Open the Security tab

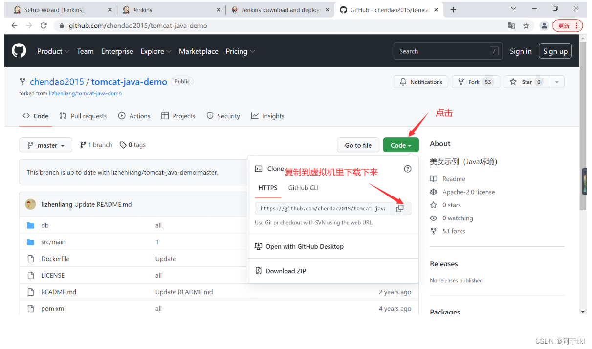pyautogui.click(x=223, y=116)
